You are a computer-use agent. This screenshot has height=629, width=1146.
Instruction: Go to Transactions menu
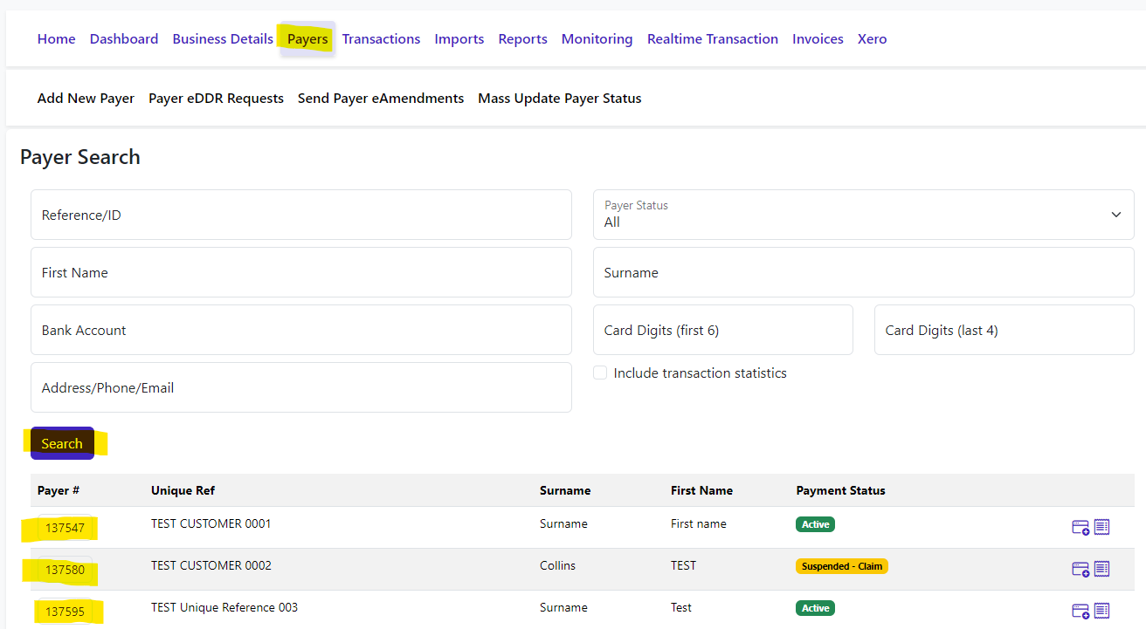[381, 39]
